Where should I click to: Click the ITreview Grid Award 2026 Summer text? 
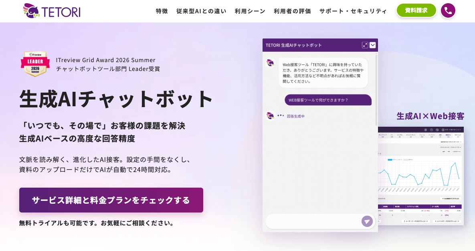(x=105, y=60)
